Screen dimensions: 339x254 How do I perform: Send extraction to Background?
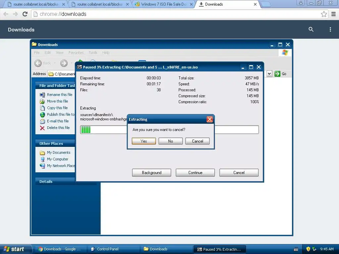pyautogui.click(x=152, y=173)
